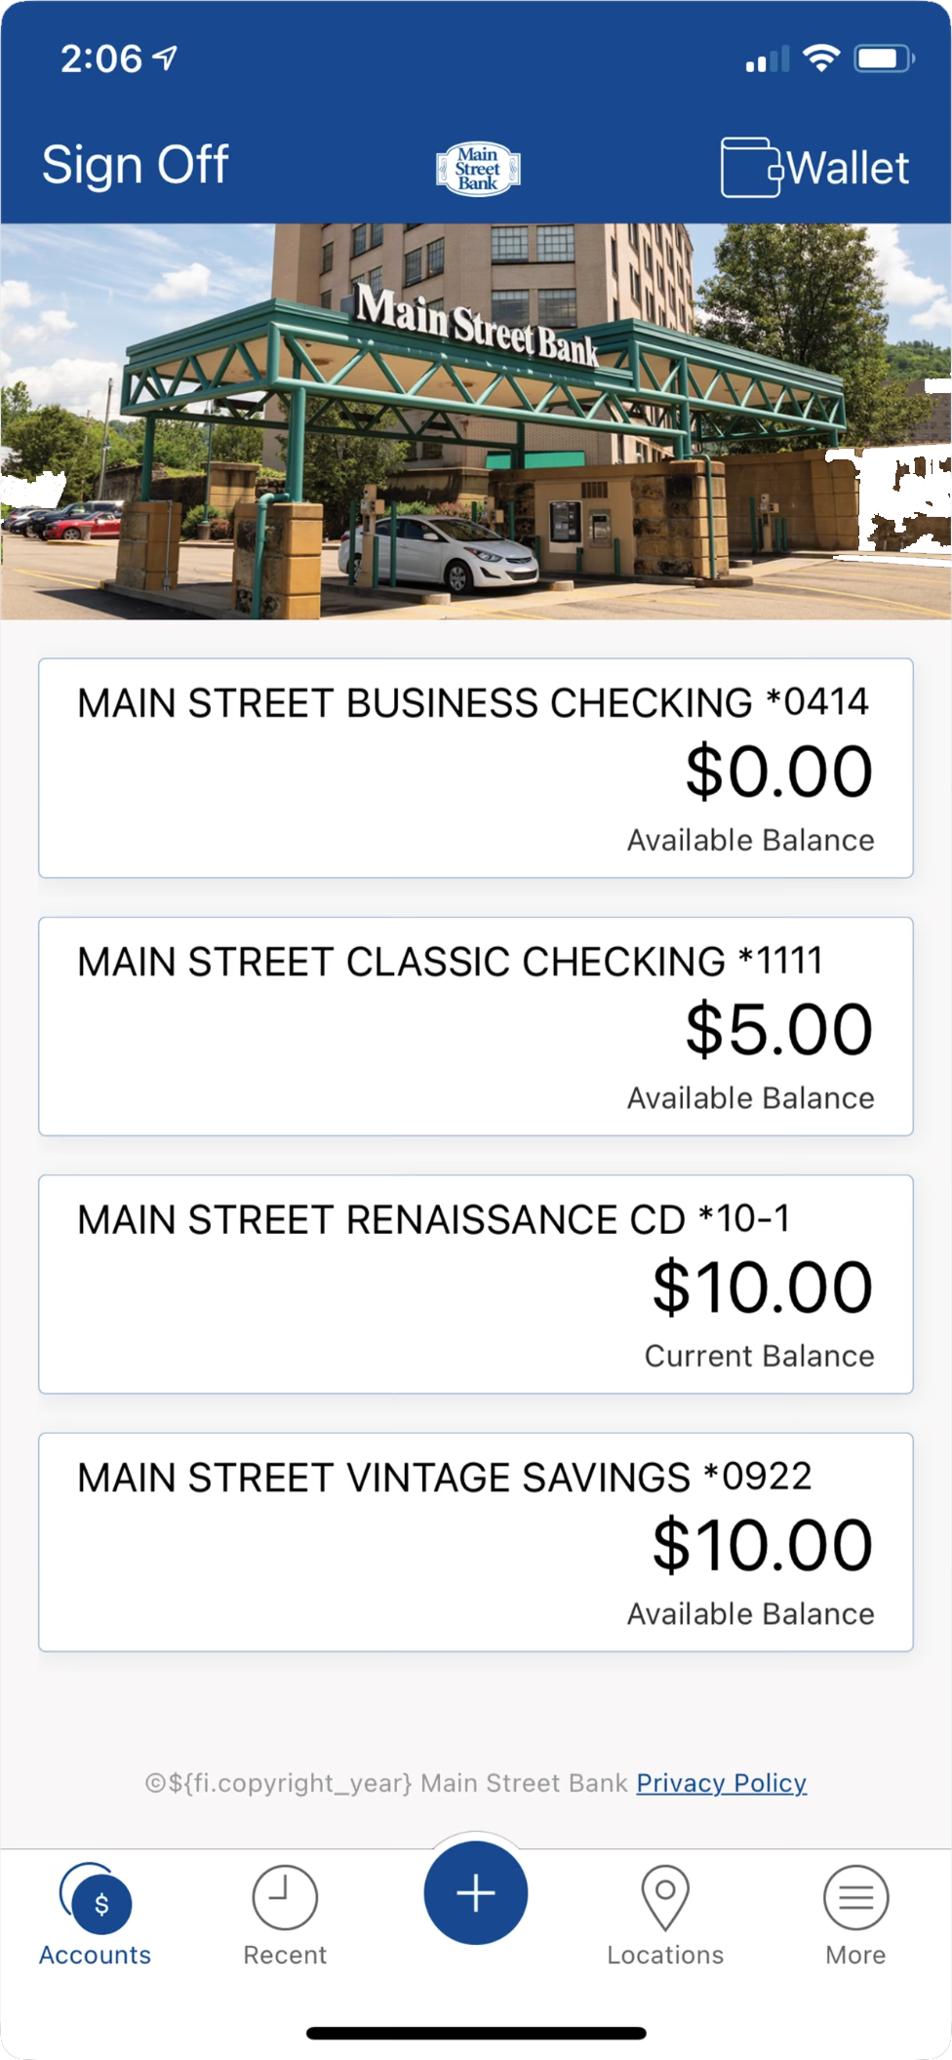Tap the Wallet icon in header
Screen dimensions: 952x2060
[750, 168]
